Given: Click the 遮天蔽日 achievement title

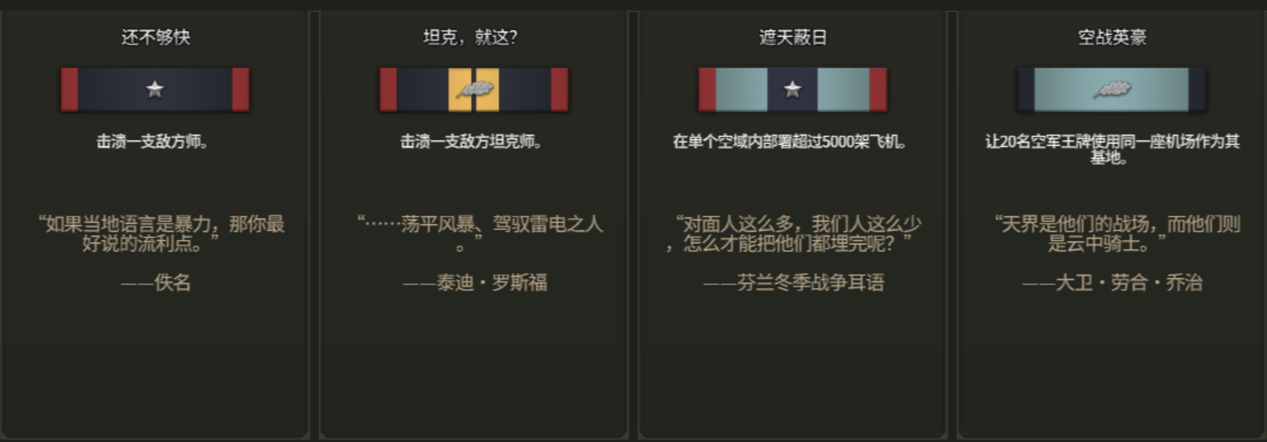Looking at the screenshot, I should pos(792,37).
